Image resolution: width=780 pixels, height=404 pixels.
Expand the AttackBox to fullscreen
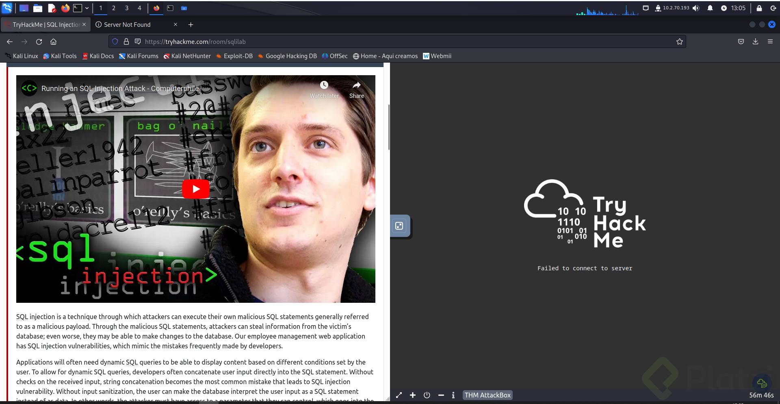399,395
